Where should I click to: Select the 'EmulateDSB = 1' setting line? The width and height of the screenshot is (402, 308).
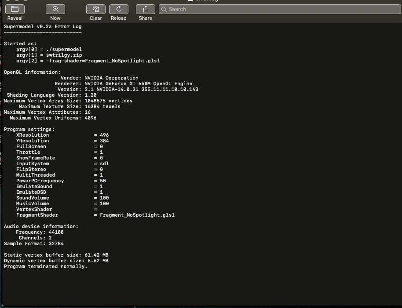(x=59, y=192)
